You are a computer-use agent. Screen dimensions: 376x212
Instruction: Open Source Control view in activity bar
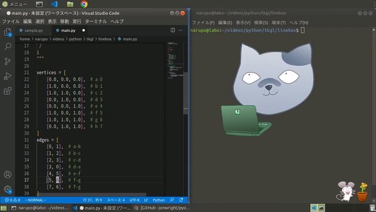[x=8, y=61]
